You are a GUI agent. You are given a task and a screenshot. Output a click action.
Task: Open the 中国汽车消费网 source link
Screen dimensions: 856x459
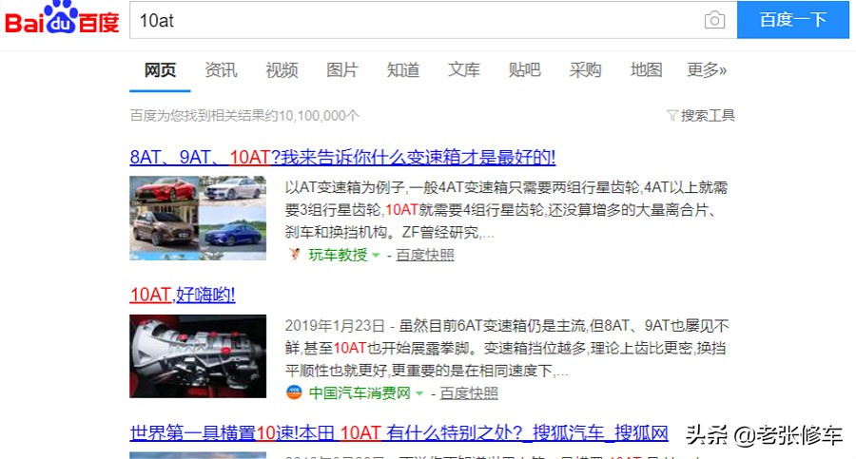360,393
